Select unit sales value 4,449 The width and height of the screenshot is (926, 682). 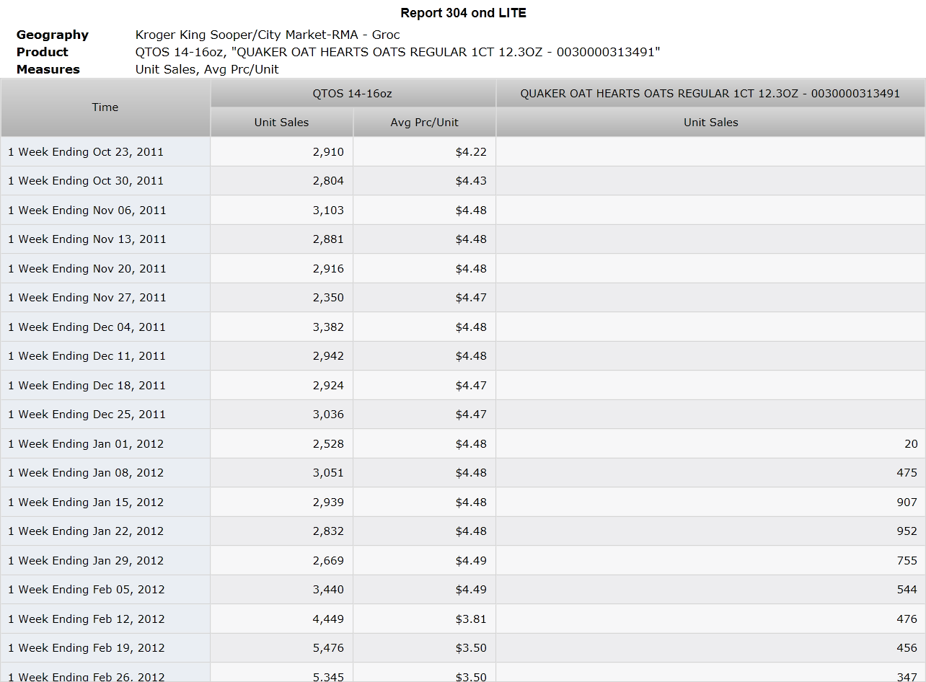328,619
